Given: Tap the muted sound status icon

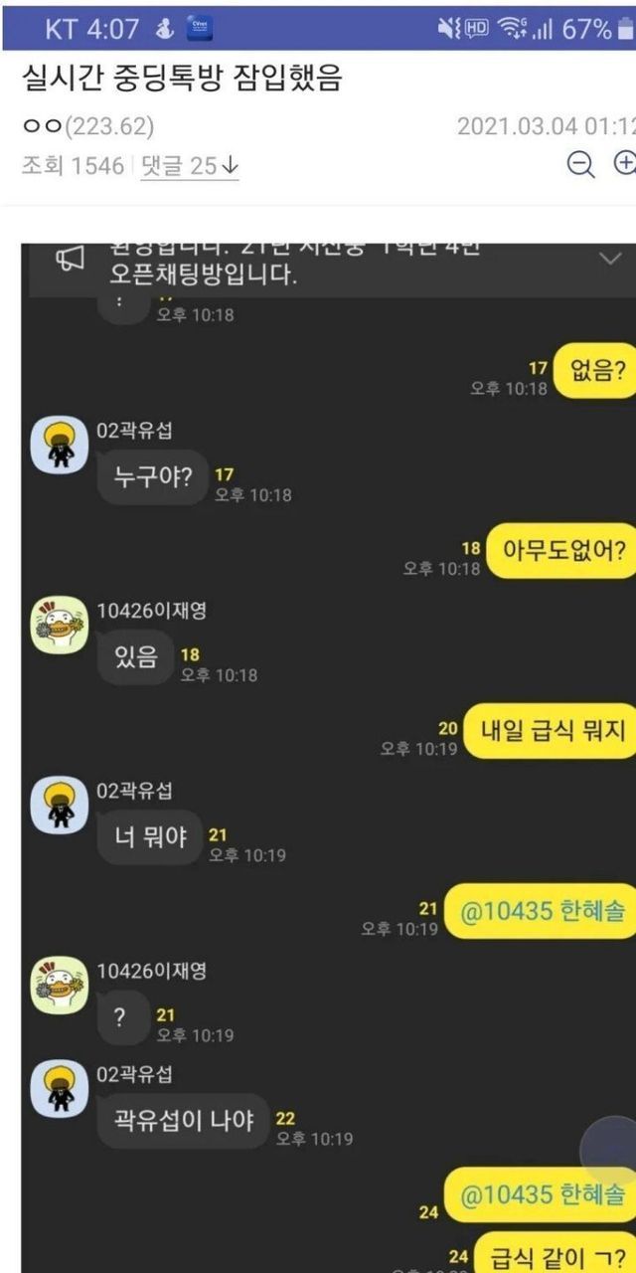Looking at the screenshot, I should (446, 30).
